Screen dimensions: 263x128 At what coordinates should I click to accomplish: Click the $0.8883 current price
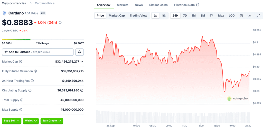pos(17,22)
